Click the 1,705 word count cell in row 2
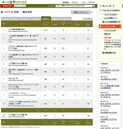 point(63,39)
